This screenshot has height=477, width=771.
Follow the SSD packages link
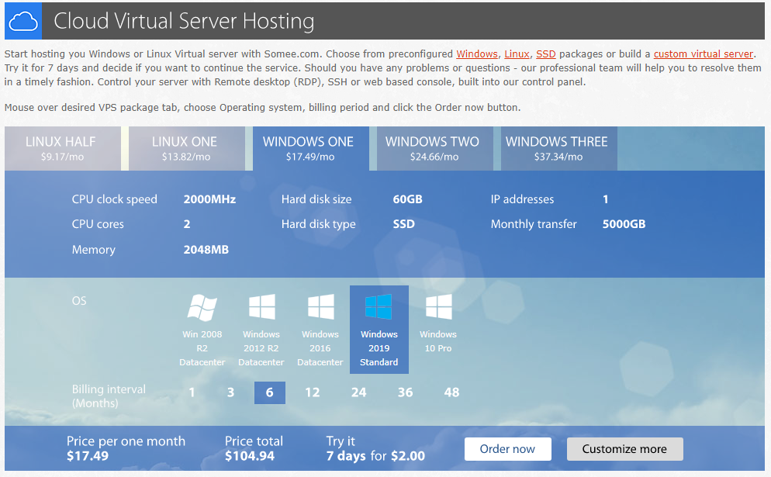tap(546, 54)
